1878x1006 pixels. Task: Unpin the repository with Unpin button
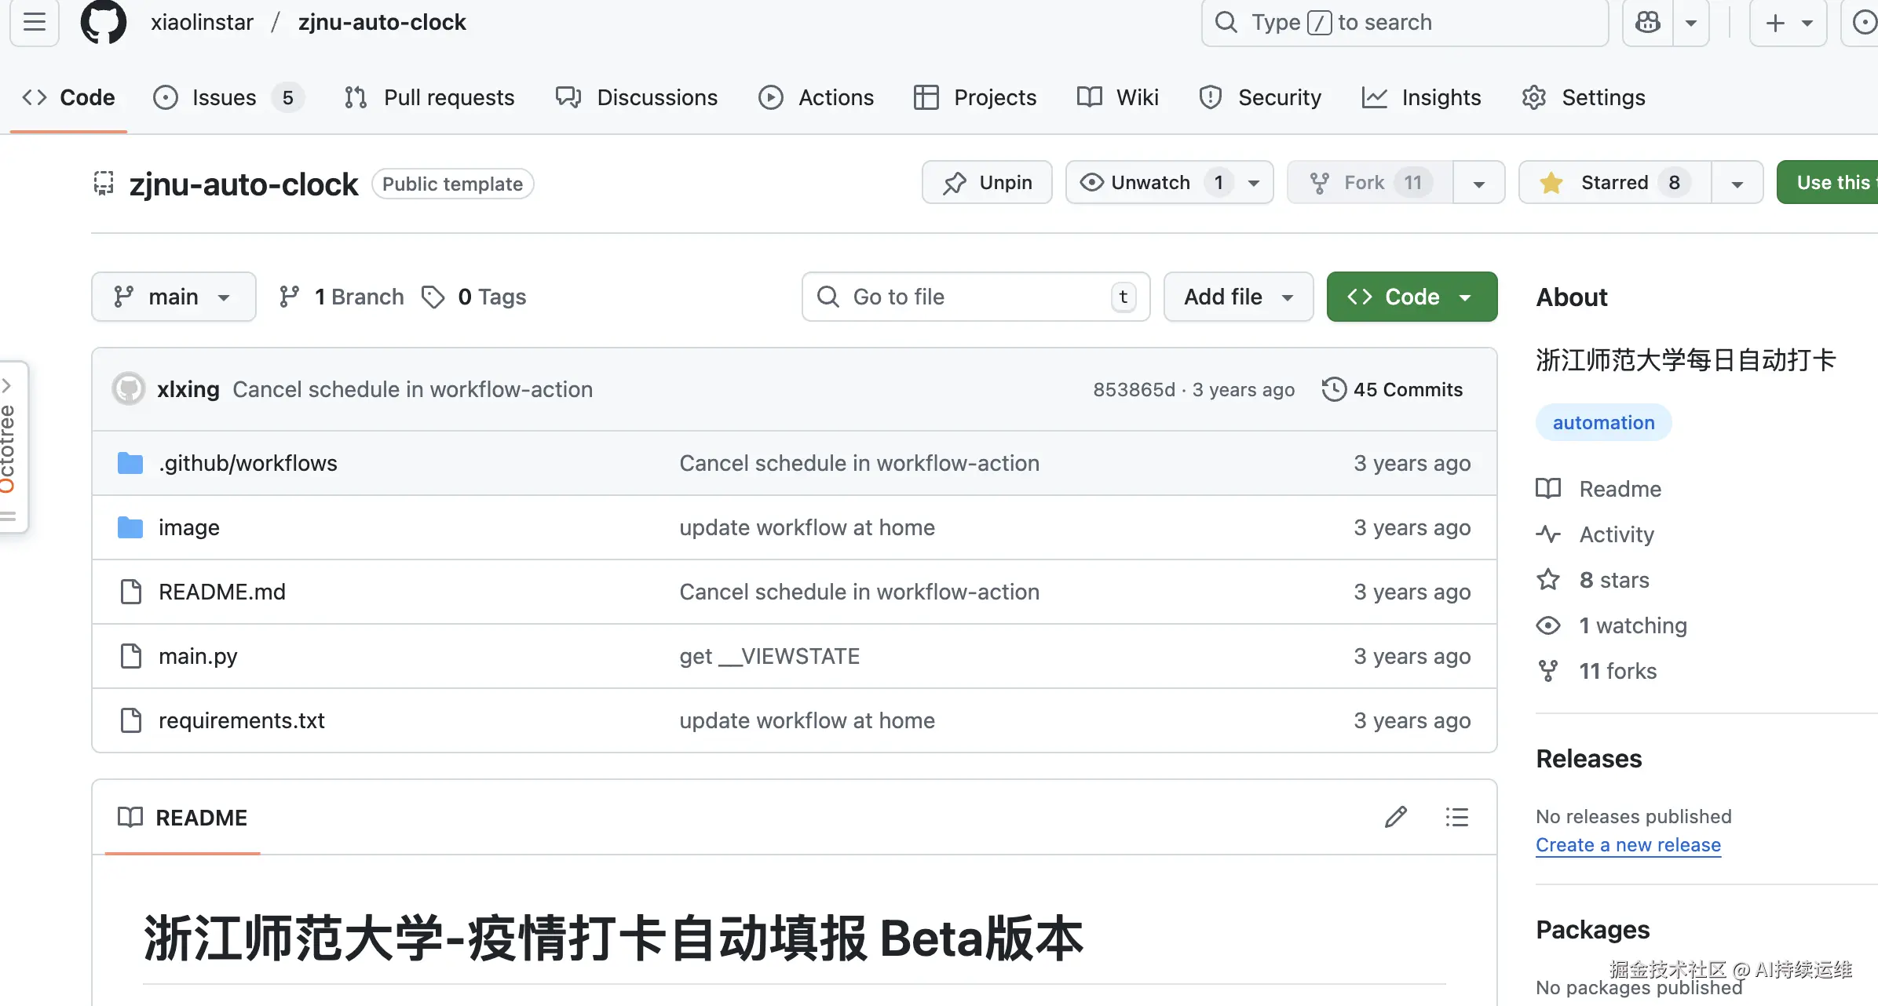[x=987, y=183]
